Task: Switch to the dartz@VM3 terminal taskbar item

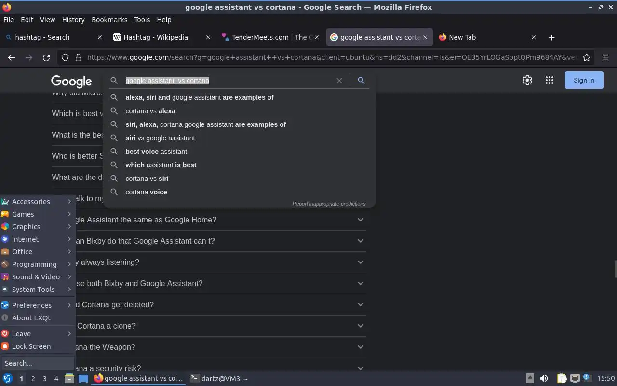Action: pyautogui.click(x=219, y=378)
